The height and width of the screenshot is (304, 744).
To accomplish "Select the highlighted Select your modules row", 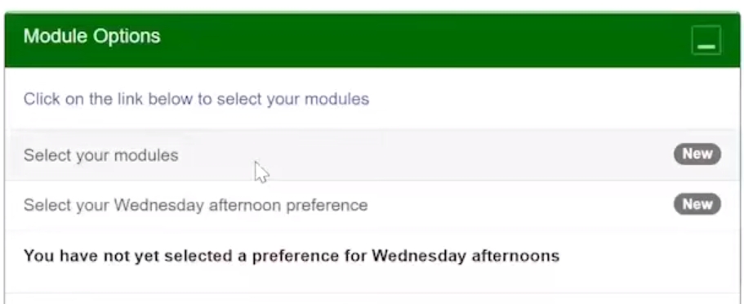I will 372,154.
